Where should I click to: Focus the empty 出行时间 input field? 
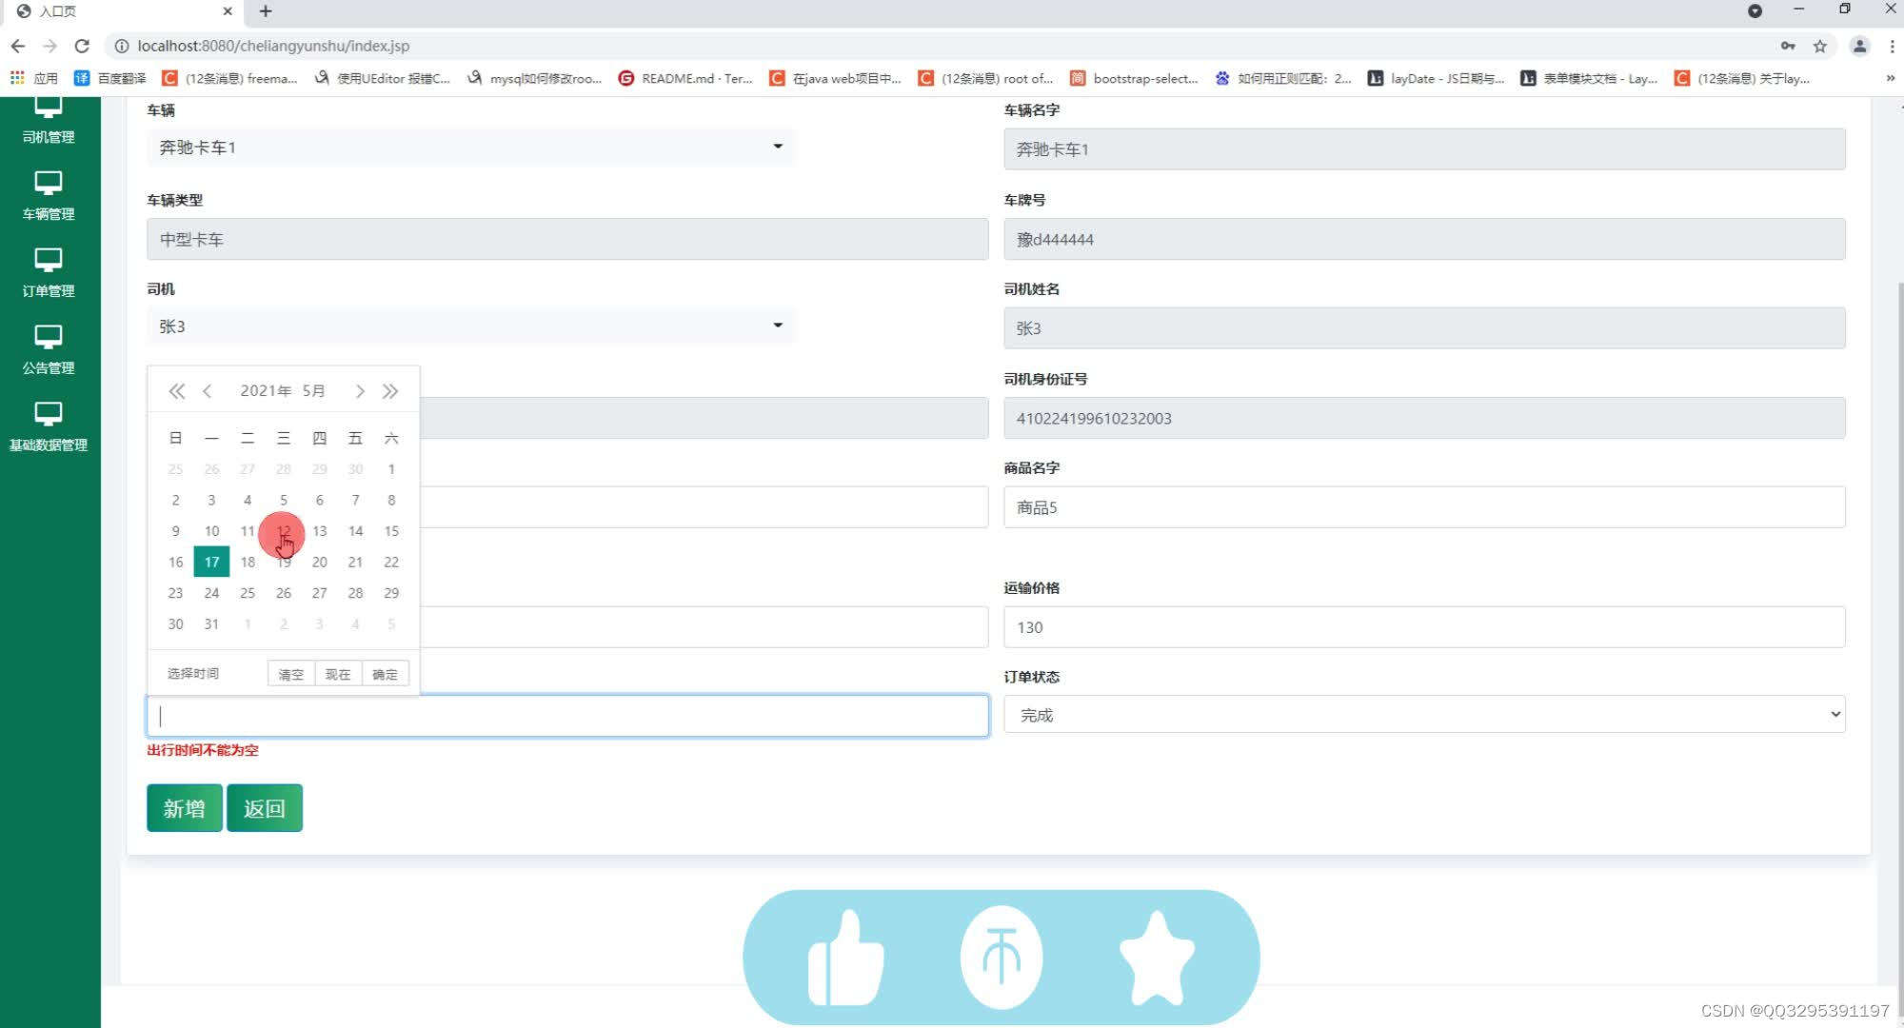coord(567,716)
